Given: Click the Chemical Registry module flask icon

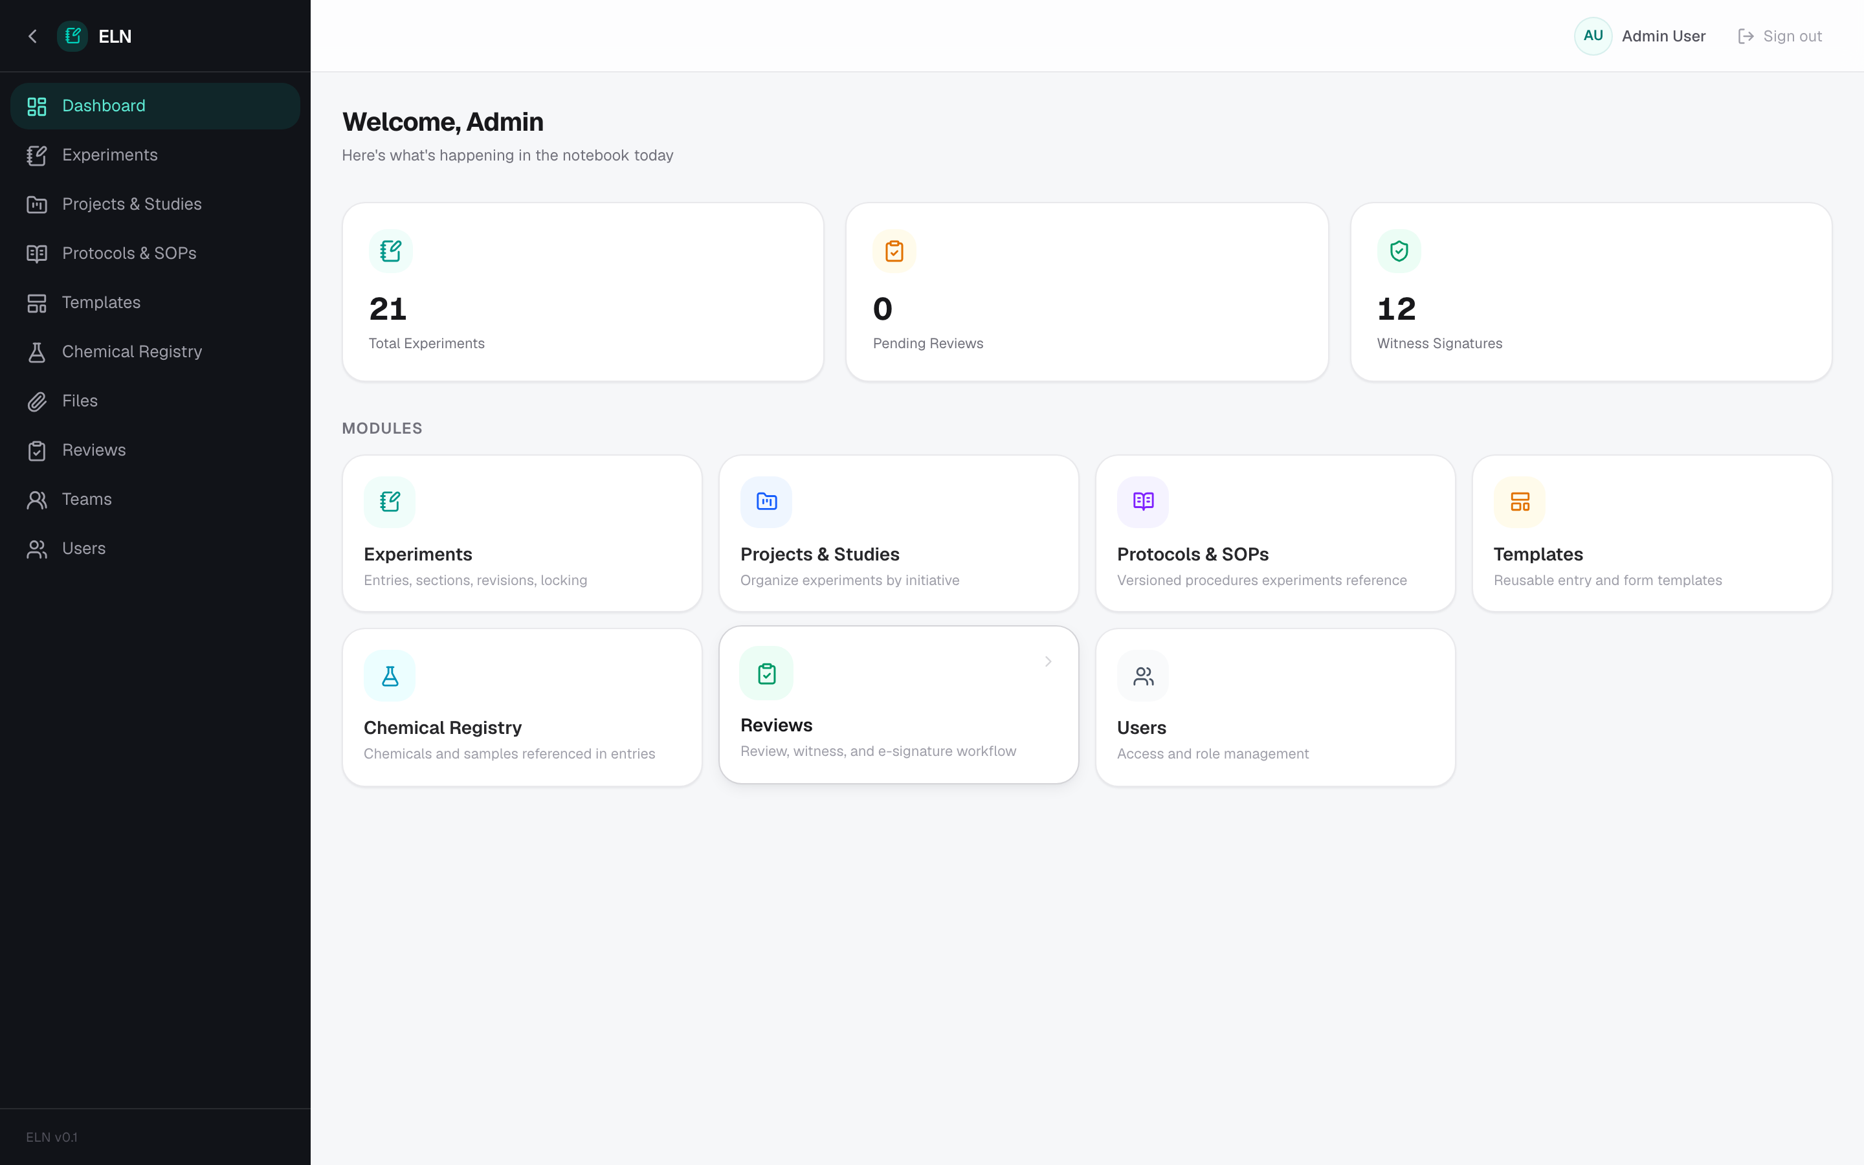Looking at the screenshot, I should pyautogui.click(x=390, y=676).
